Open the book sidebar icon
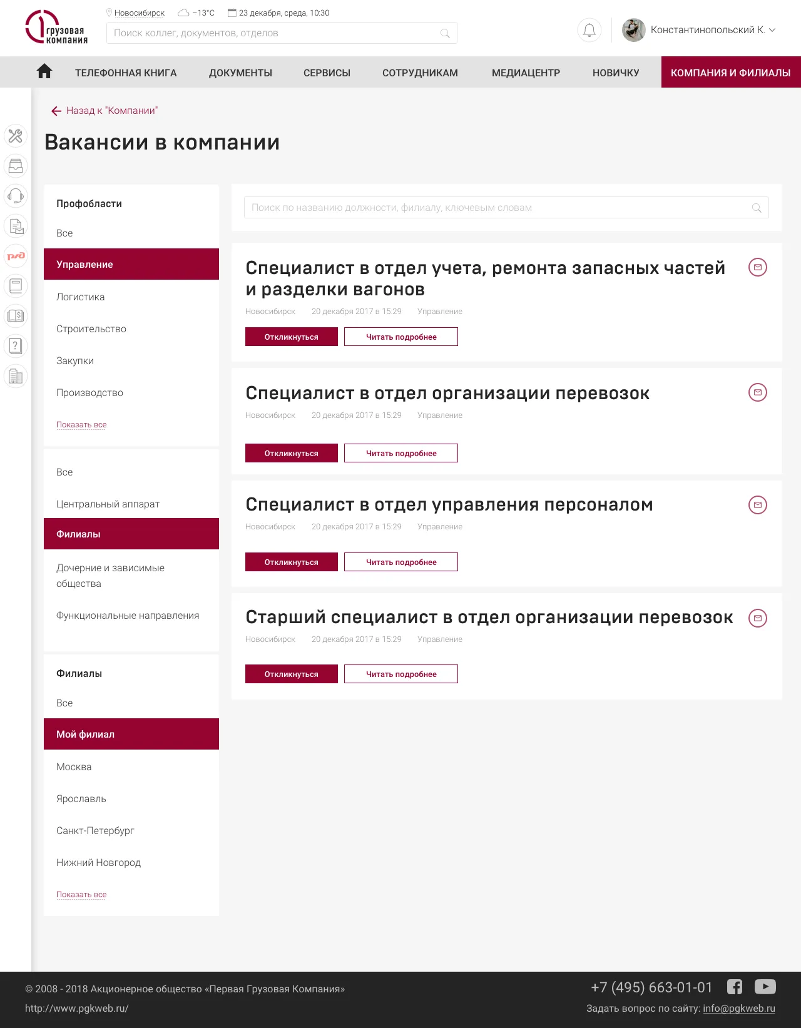Viewport: 801px width, 1028px height. click(x=16, y=286)
